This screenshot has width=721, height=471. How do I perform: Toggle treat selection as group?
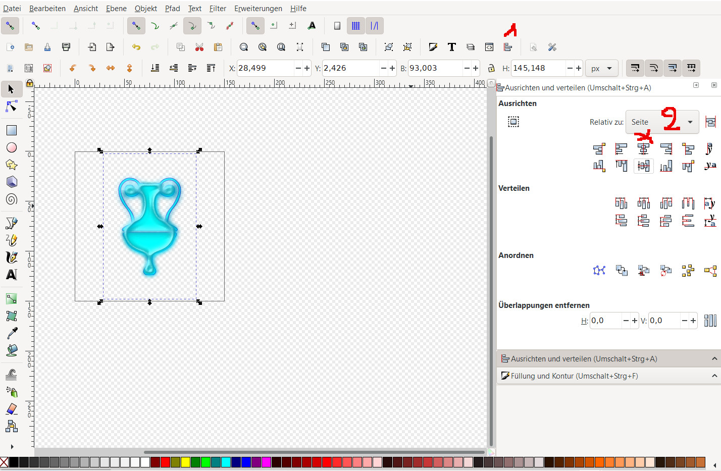click(513, 122)
